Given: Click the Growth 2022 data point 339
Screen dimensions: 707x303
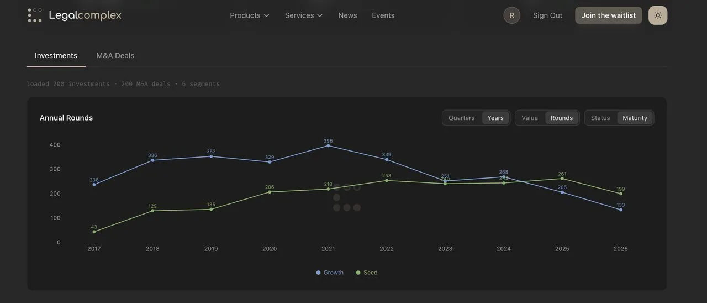Looking at the screenshot, I should pyautogui.click(x=387, y=159).
